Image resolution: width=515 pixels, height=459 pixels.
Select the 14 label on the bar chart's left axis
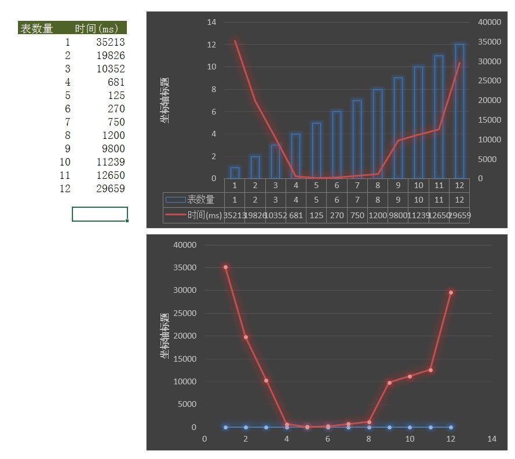(211, 22)
